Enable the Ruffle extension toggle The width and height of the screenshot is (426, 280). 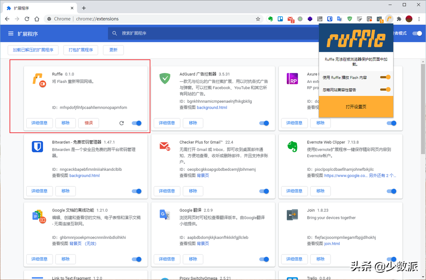coord(137,123)
